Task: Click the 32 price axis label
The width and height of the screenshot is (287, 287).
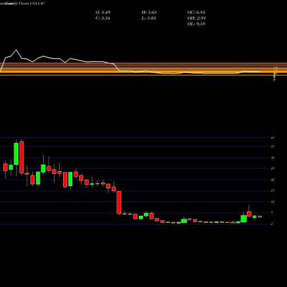Action: pos(273,158)
